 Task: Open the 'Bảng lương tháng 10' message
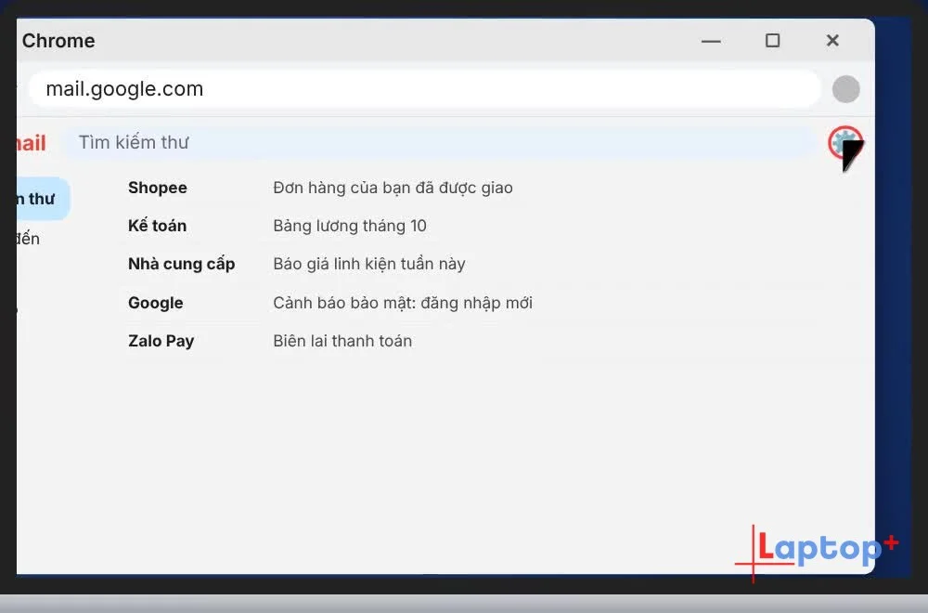(350, 226)
